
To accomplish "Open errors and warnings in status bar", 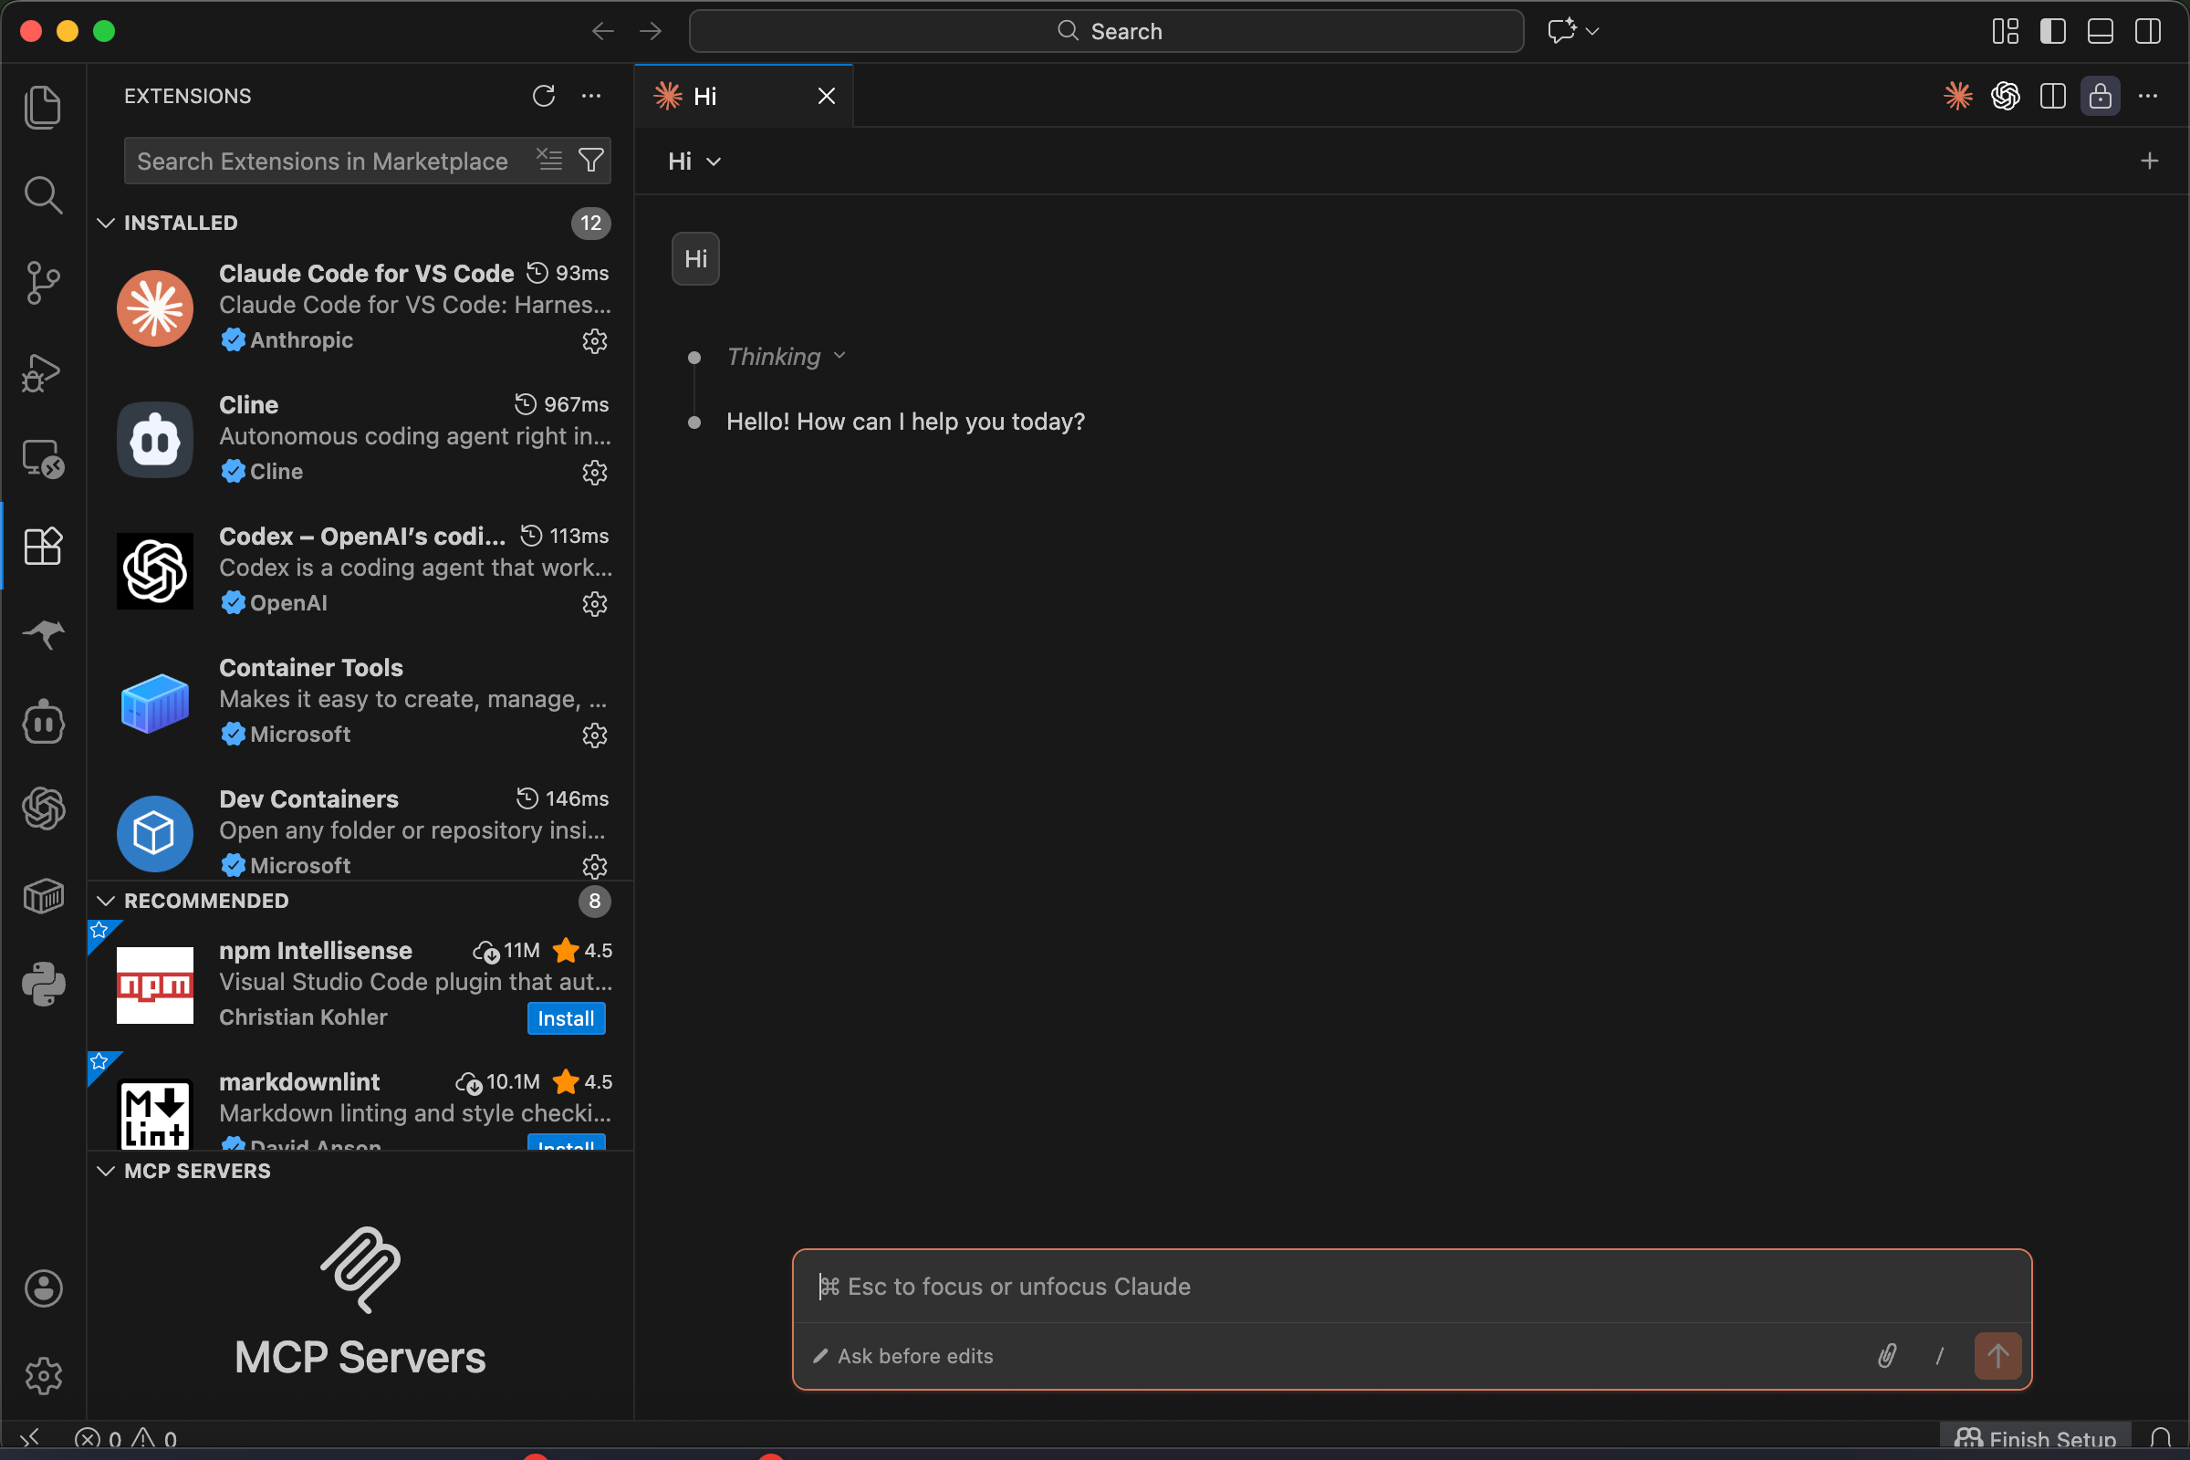I will tap(126, 1438).
